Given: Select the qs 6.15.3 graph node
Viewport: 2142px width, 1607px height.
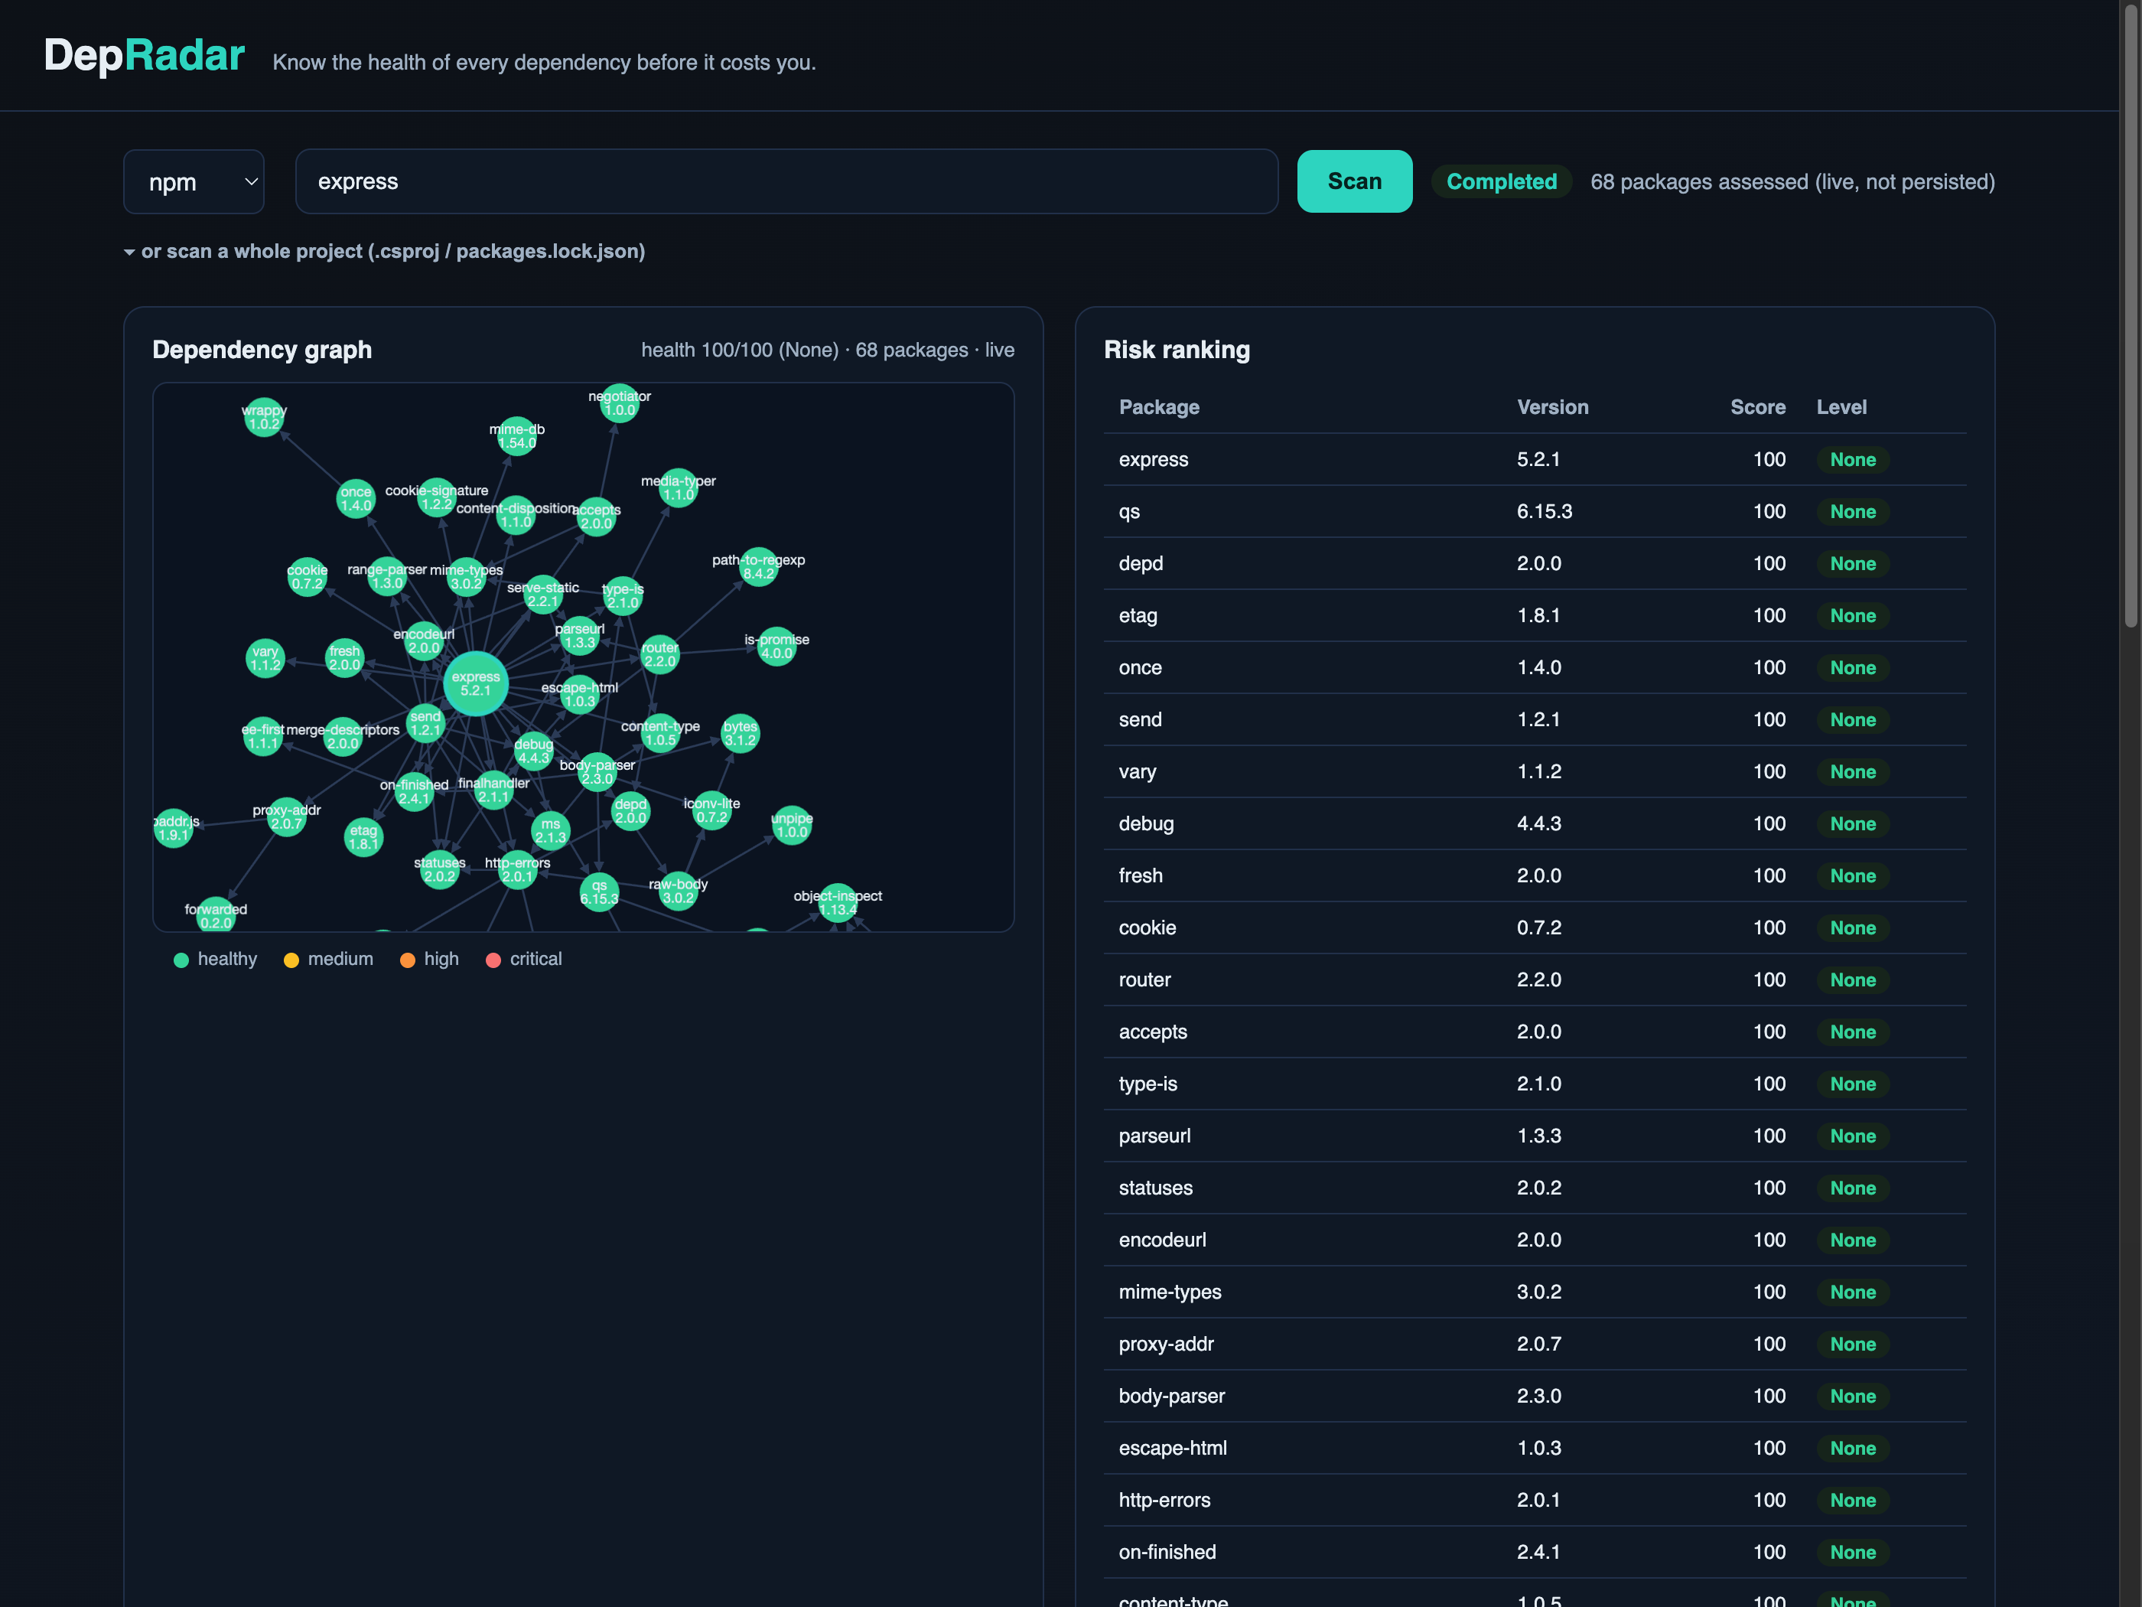Looking at the screenshot, I should (600, 892).
